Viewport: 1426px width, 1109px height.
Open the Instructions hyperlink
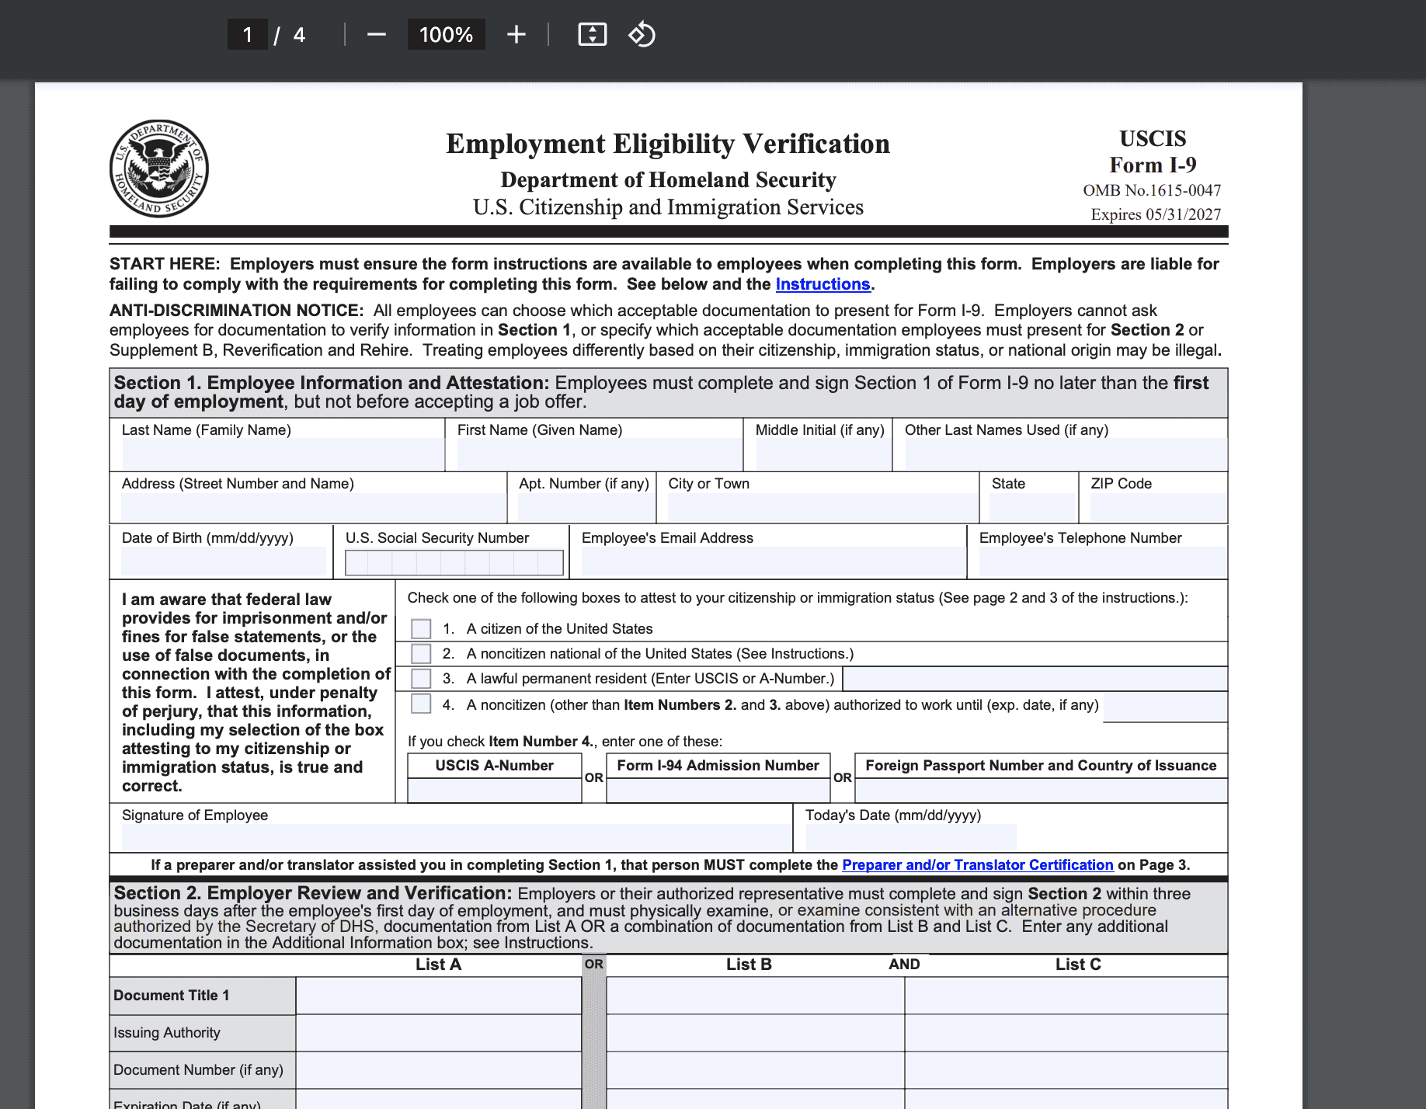pyautogui.click(x=823, y=284)
